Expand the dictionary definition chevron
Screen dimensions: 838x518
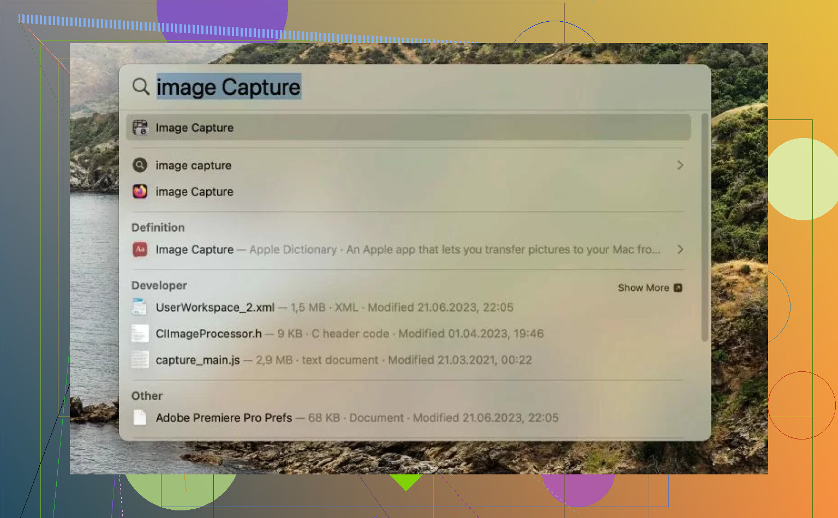tap(680, 249)
